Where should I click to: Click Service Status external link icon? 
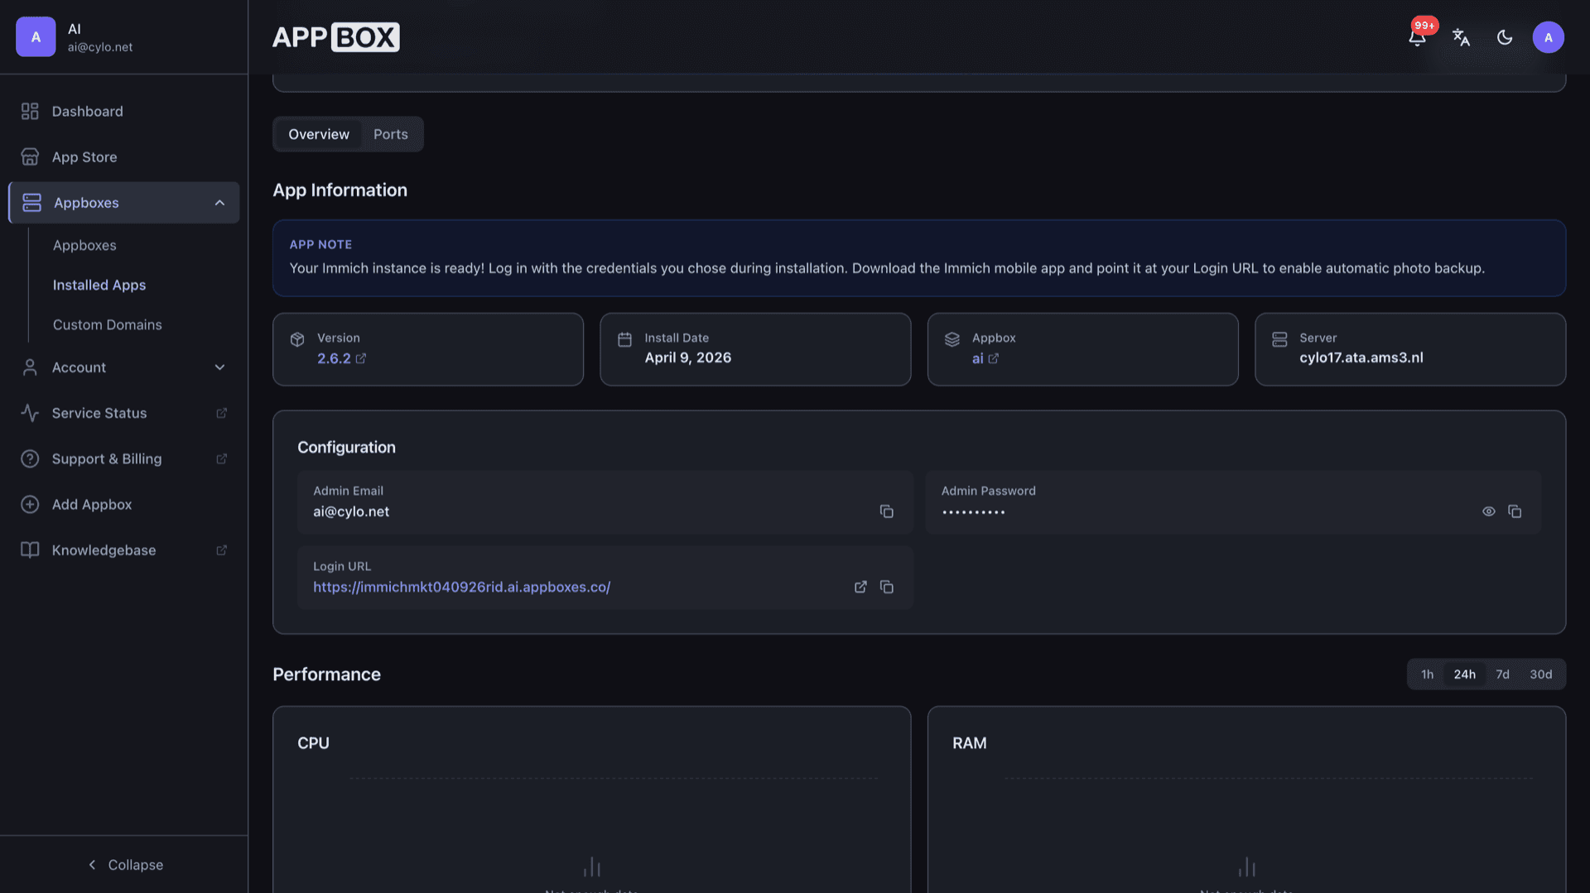pyautogui.click(x=221, y=413)
